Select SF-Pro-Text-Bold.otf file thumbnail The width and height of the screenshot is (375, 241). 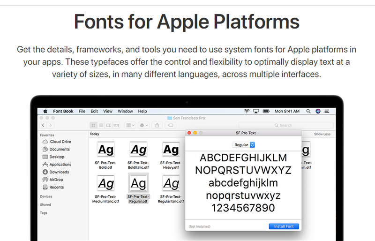[x=105, y=150]
